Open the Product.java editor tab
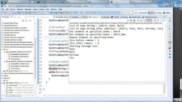 (44, 17)
